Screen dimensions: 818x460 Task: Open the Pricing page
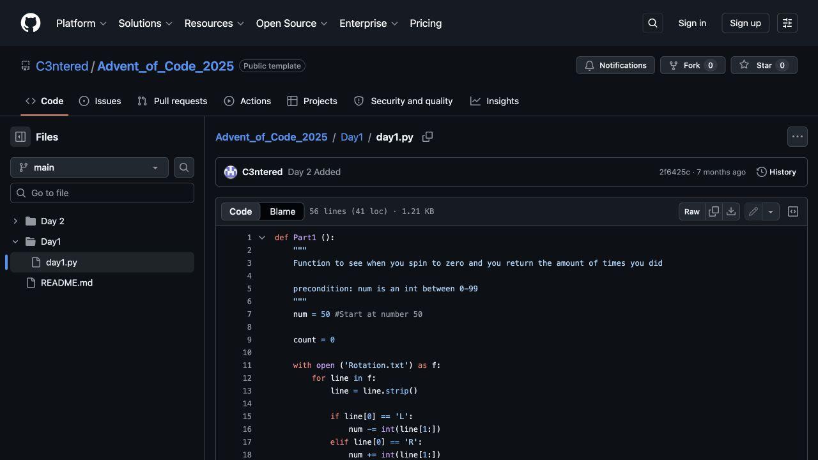tap(426, 23)
